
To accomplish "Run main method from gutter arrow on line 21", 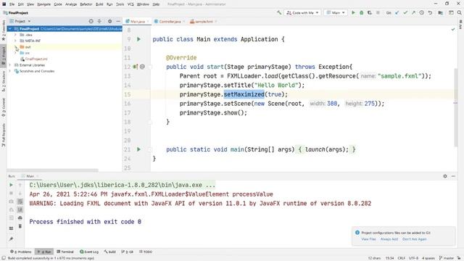I will pos(138,149).
